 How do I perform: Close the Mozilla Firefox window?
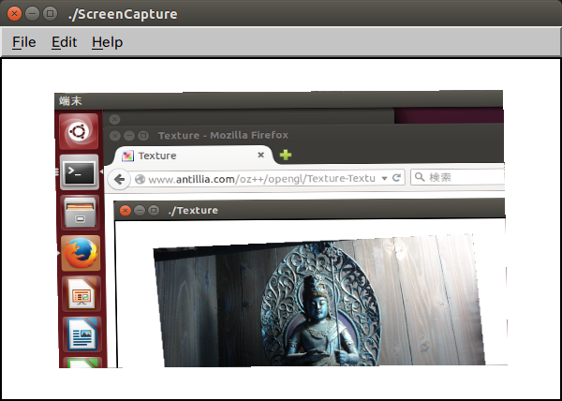click(114, 136)
